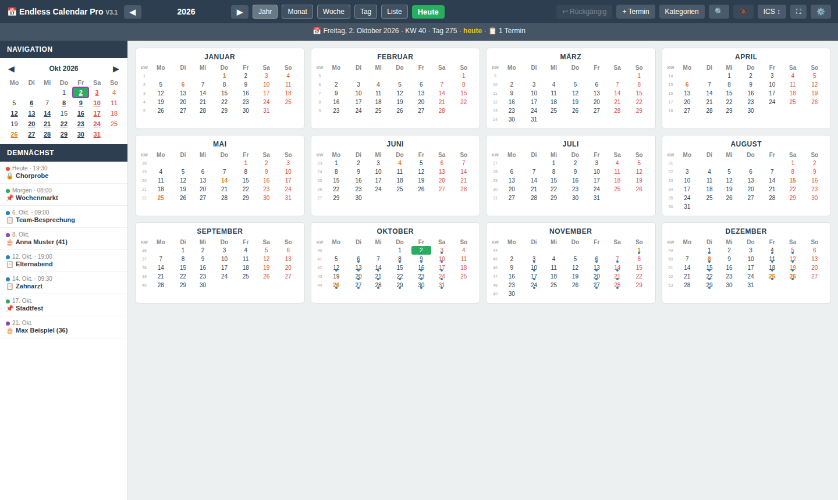Screen dimensions: 838x500
Task: Open the JANUAR month header
Action: pyautogui.click(x=219, y=57)
